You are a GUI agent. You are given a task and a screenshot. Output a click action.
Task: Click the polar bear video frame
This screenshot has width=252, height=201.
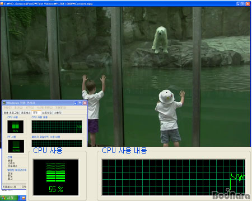pos(125,76)
